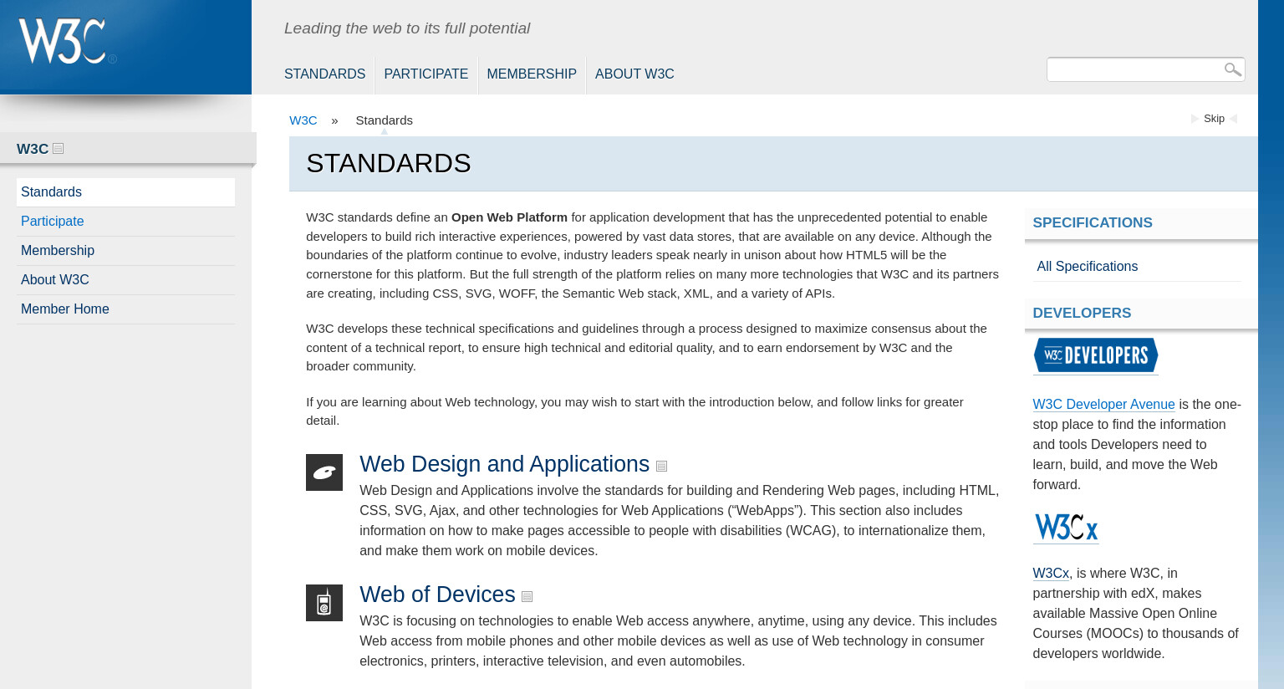The image size is (1284, 689).
Task: Click the W3C heading in the left sidebar
Action: point(33,149)
